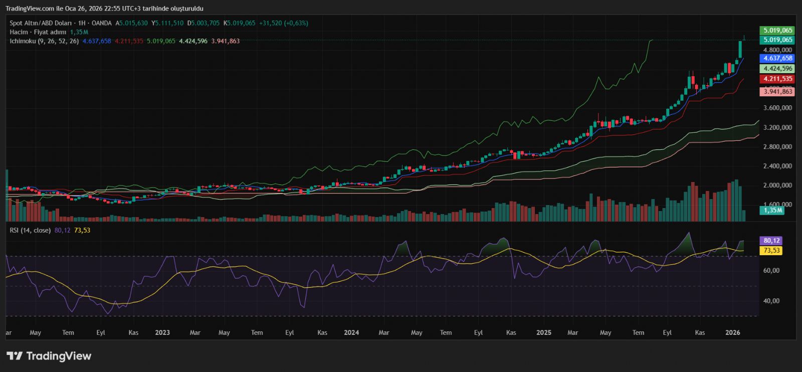Image resolution: width=802 pixels, height=372 pixels.
Task: Click the 2024 label on time axis
Action: 351,332
